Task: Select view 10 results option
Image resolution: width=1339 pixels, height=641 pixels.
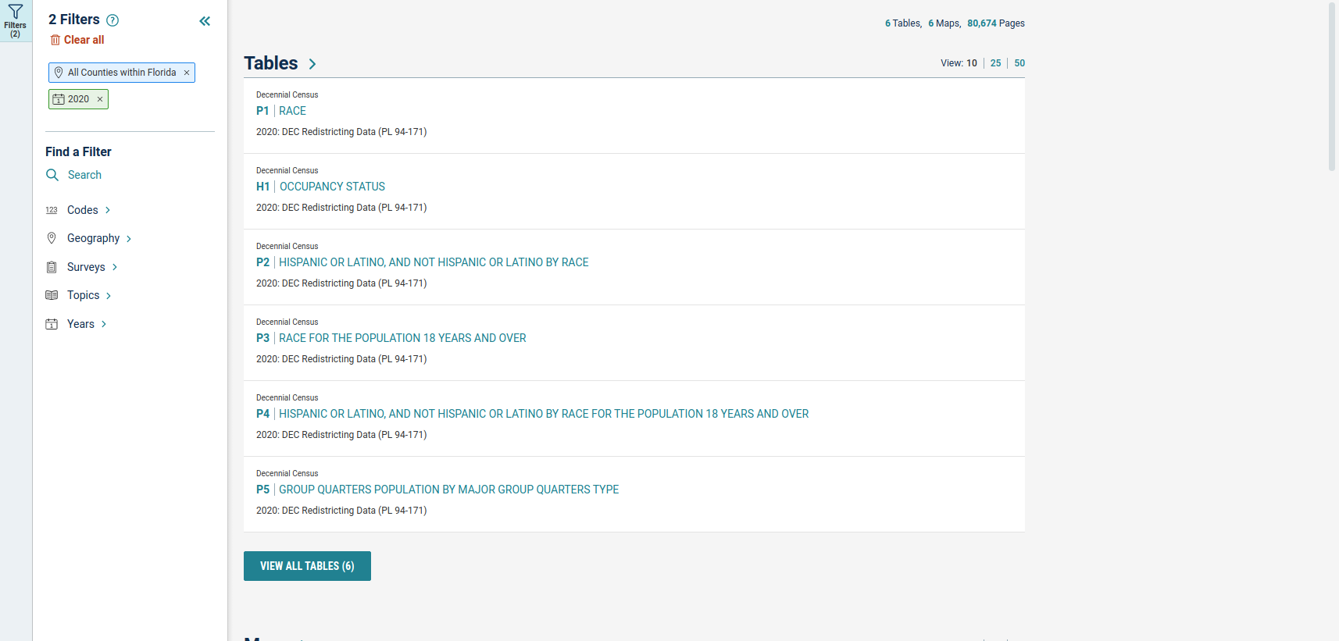Action: [x=972, y=63]
